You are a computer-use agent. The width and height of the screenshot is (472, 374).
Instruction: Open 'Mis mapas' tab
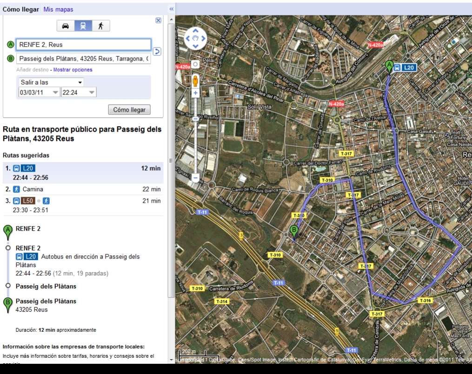(58, 9)
